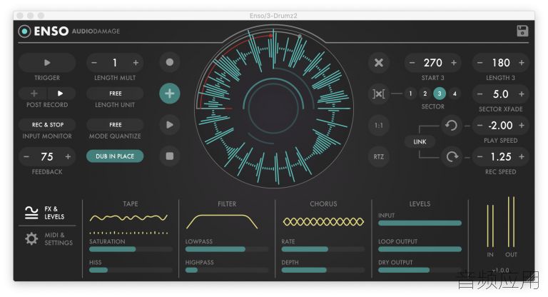Click the circular loop waveform display
This screenshot has height=297, width=548.
tap(274, 108)
